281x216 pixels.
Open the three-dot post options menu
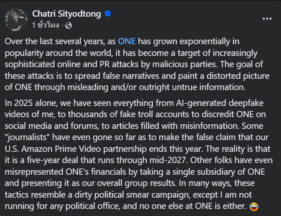click(267, 19)
